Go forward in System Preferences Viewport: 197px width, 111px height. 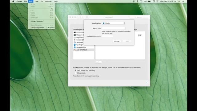(x=82, y=17)
